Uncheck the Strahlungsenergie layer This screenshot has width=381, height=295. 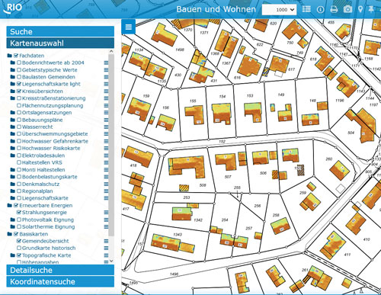point(19,212)
